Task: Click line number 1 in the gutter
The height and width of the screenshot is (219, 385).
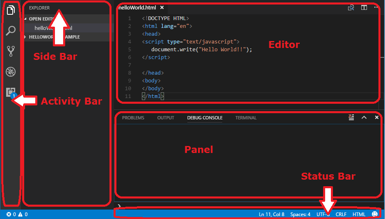Action: [x=130, y=18]
